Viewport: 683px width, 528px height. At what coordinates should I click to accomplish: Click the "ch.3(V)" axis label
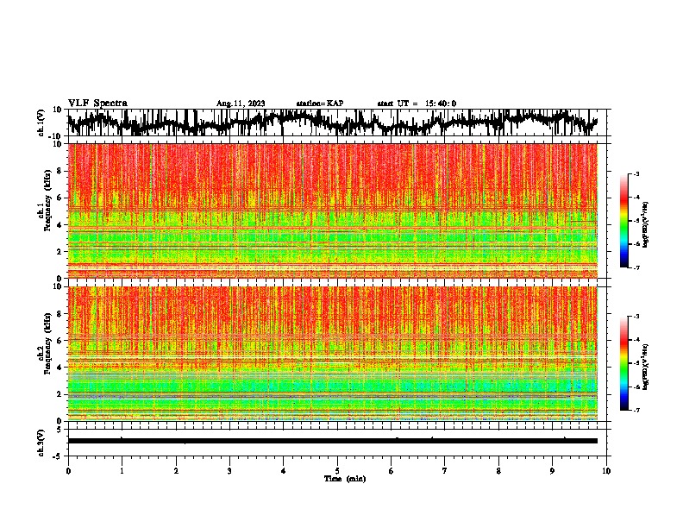[41, 443]
